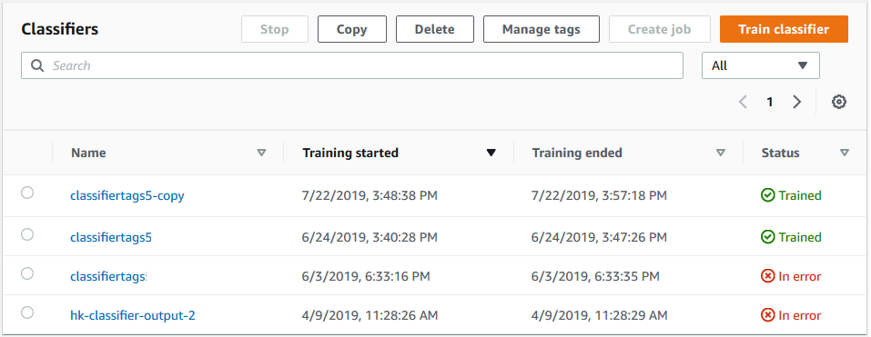Click the Train classifier button
Screen dimensions: 871x337
coord(784,29)
